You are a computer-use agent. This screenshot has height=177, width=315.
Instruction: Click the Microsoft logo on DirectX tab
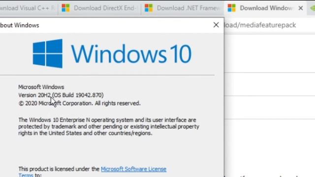pyautogui.click(x=65, y=8)
